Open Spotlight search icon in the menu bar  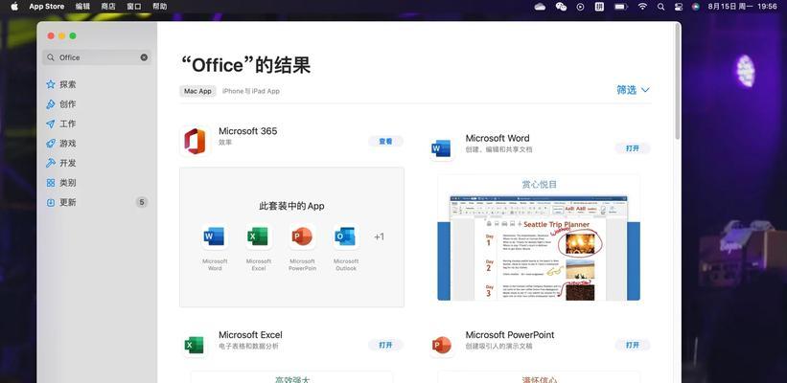661,7
